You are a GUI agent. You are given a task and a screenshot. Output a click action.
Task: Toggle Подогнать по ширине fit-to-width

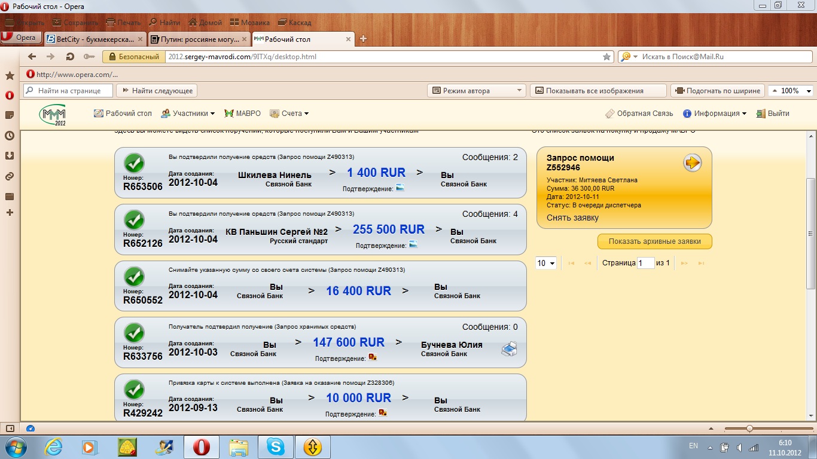[x=718, y=91]
